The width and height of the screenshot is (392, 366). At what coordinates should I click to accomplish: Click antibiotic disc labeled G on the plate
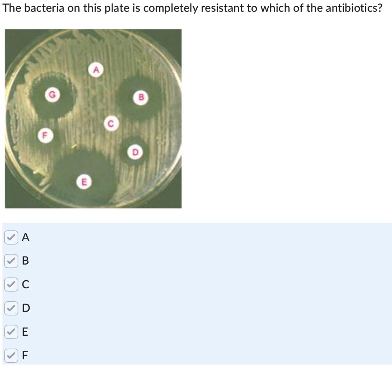[x=52, y=94]
